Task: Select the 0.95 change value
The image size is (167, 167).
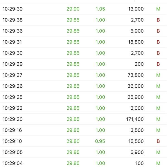Action: pyautogui.click(x=100, y=141)
